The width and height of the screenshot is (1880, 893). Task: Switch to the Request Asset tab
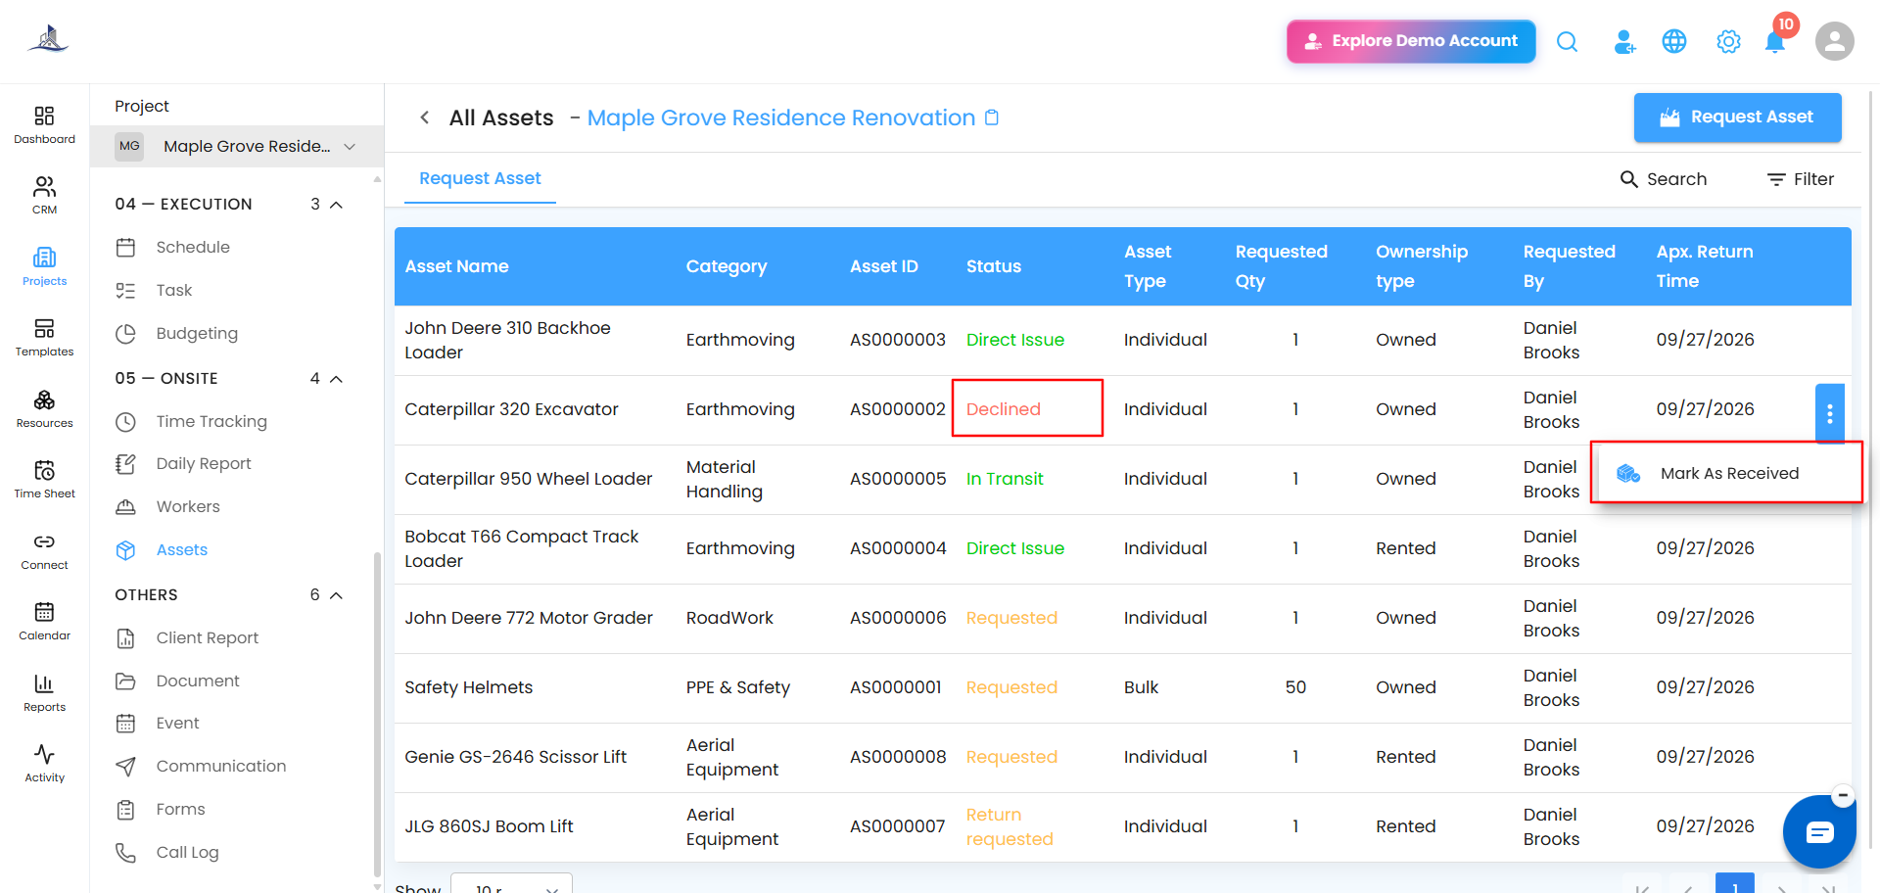(480, 178)
